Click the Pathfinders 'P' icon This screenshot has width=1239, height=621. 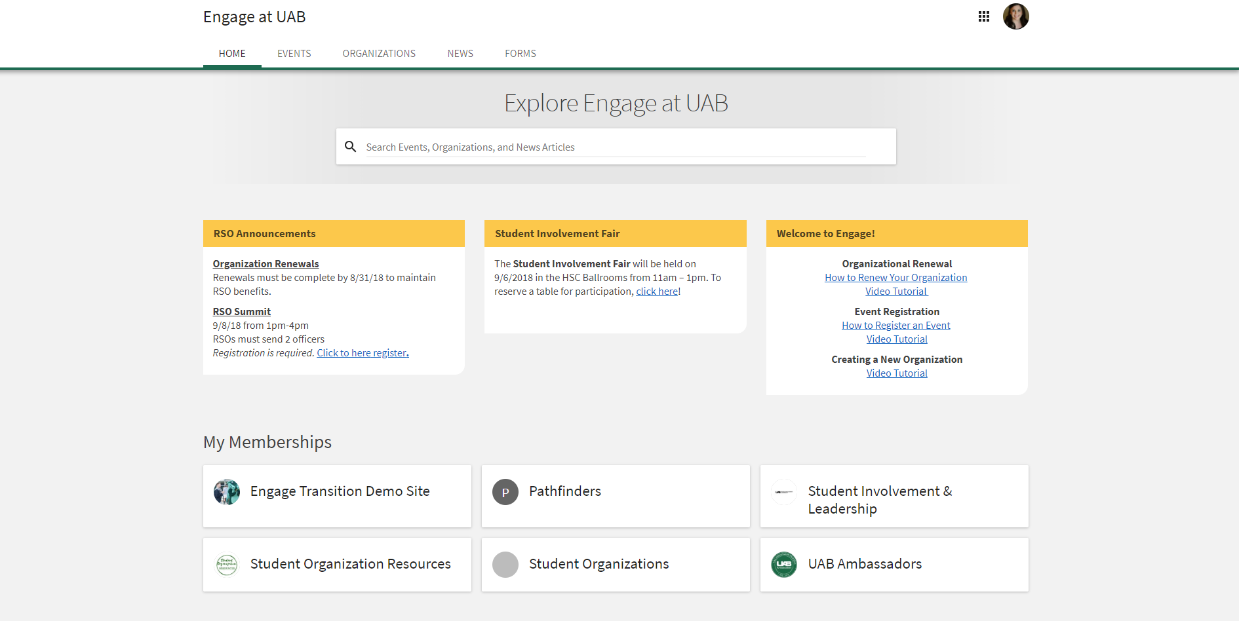pyautogui.click(x=505, y=492)
